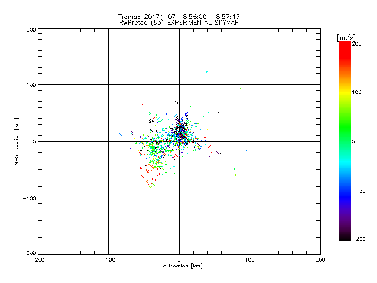377x283 pixels.
Task: Click the isolated cyan cross above 100 km north
Action: 207,72
